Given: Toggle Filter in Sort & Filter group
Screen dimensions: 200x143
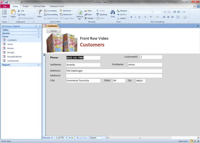Looking at the screenshot, I should (x=67, y=18).
